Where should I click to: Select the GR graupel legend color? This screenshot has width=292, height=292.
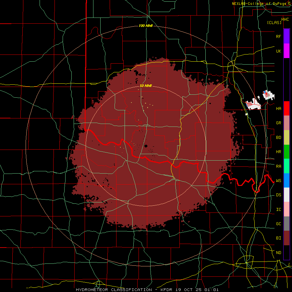point(286,123)
